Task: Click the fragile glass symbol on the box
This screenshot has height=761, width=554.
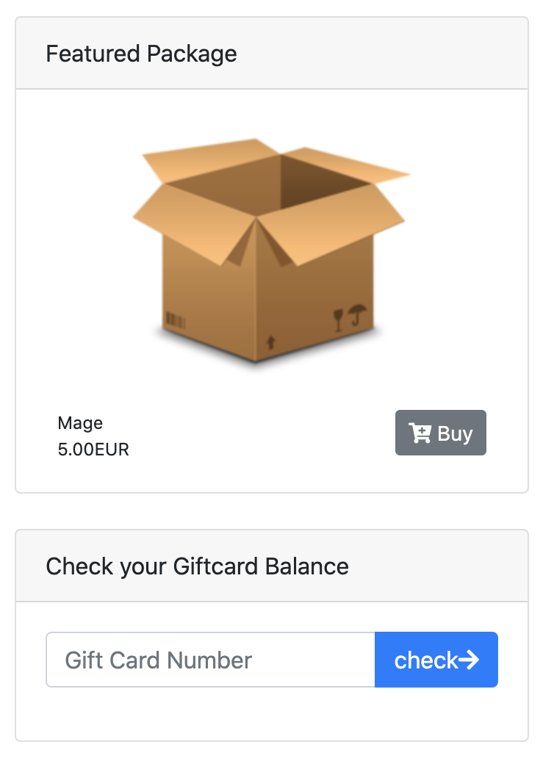Action: tap(339, 320)
